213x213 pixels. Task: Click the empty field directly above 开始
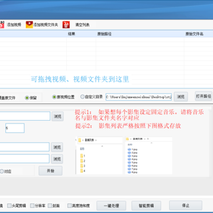(25, 159)
